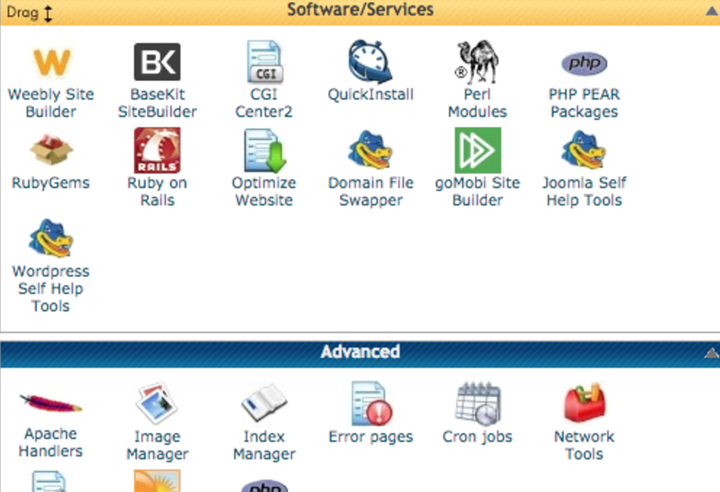Open Apache Handlers feather icon
This screenshot has width=720, height=492.
coord(51,402)
